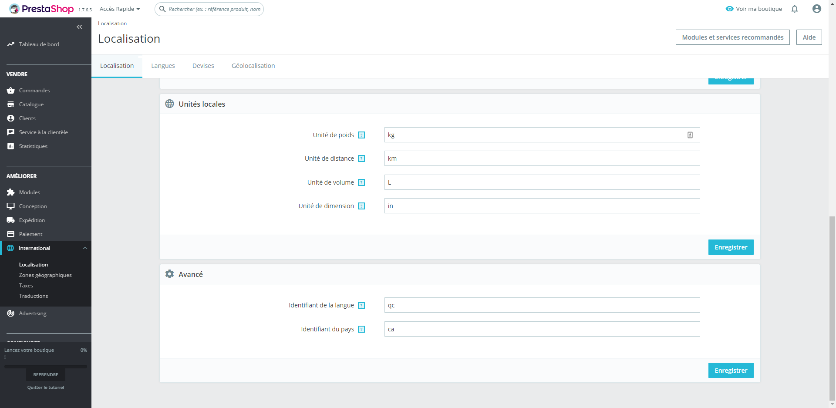
Task: Open the notifications bell
Action: tap(794, 9)
